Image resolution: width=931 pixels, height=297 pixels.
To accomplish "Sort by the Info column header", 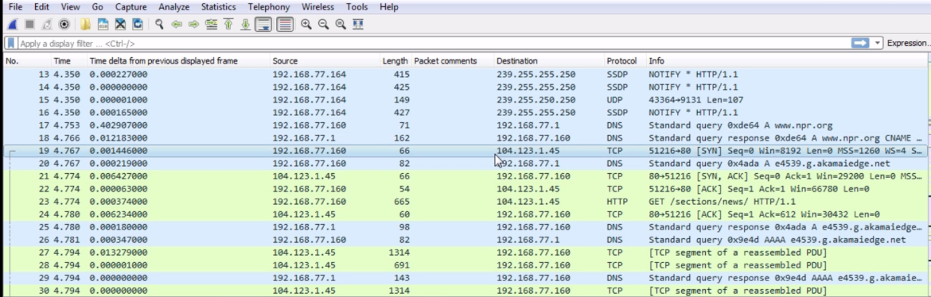I will click(787, 60).
